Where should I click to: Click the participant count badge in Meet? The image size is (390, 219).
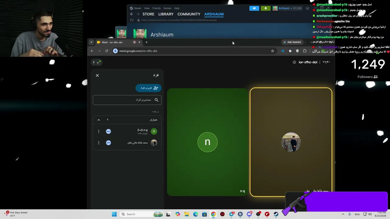click(x=97, y=62)
